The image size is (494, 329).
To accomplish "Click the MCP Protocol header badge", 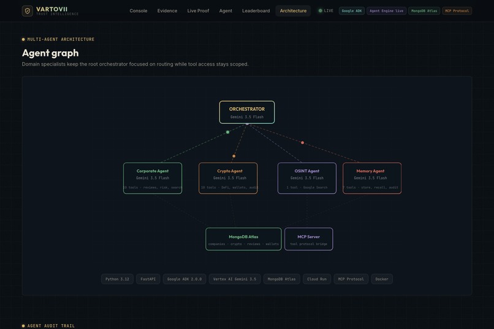I will (x=457, y=10).
